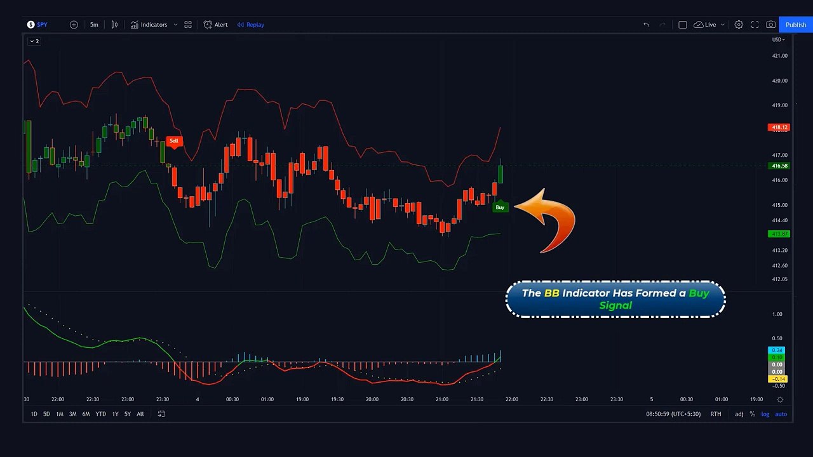
Task: Select the All date range
Action: tap(140, 414)
